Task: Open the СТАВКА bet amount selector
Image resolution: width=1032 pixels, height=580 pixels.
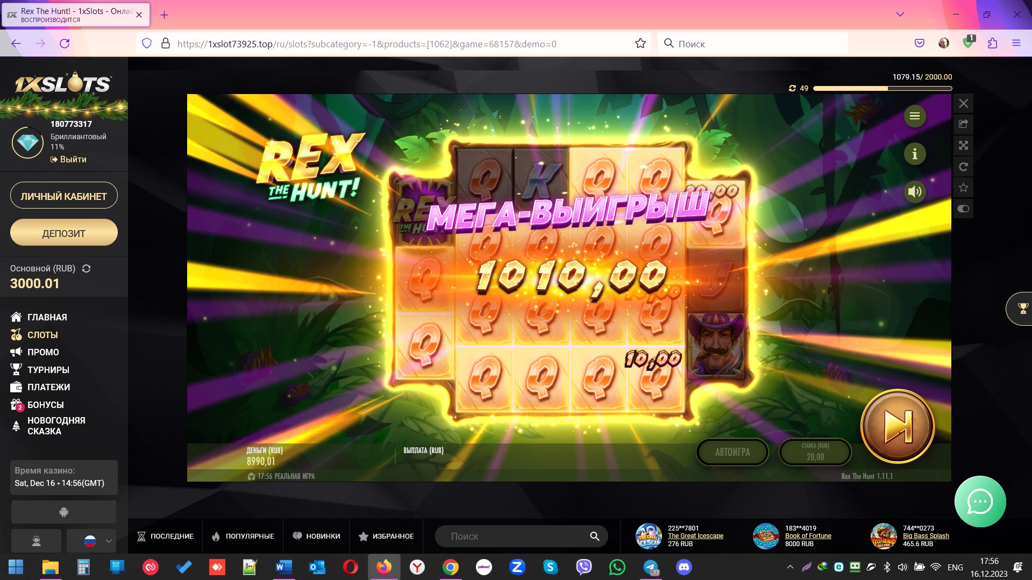Action: [815, 452]
